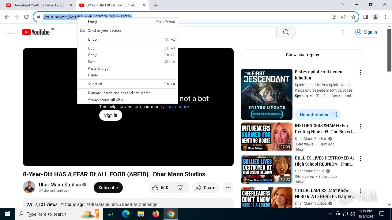The width and height of the screenshot is (392, 220).
Task: Click the highlighted URL in address bar
Action: tap(88, 17)
